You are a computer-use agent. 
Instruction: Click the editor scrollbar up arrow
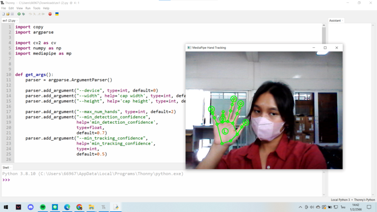click(x=324, y=25)
